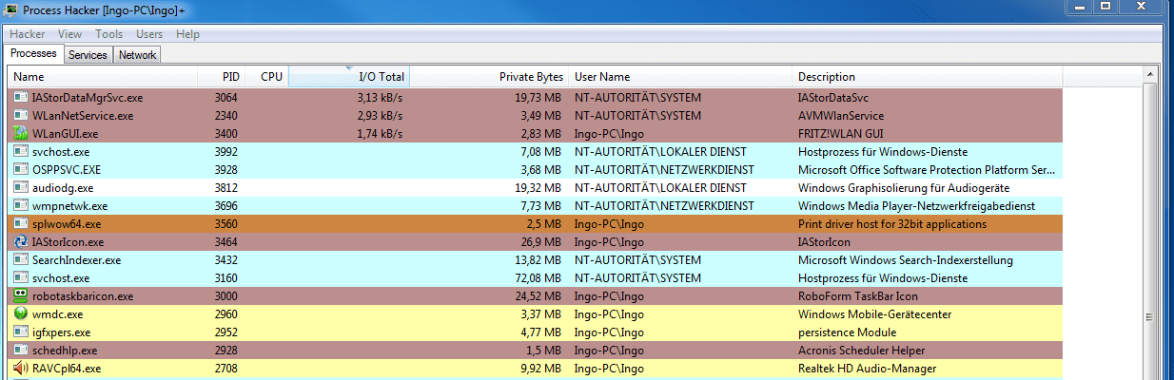The height and width of the screenshot is (380, 1174).
Task: Select the audiodg.exe process name
Action: click(63, 187)
